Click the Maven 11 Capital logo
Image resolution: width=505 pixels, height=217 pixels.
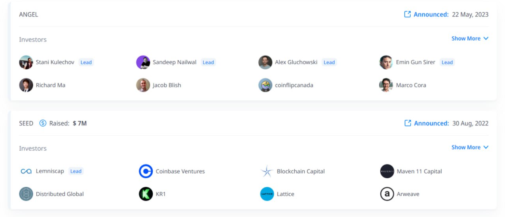tap(387, 171)
